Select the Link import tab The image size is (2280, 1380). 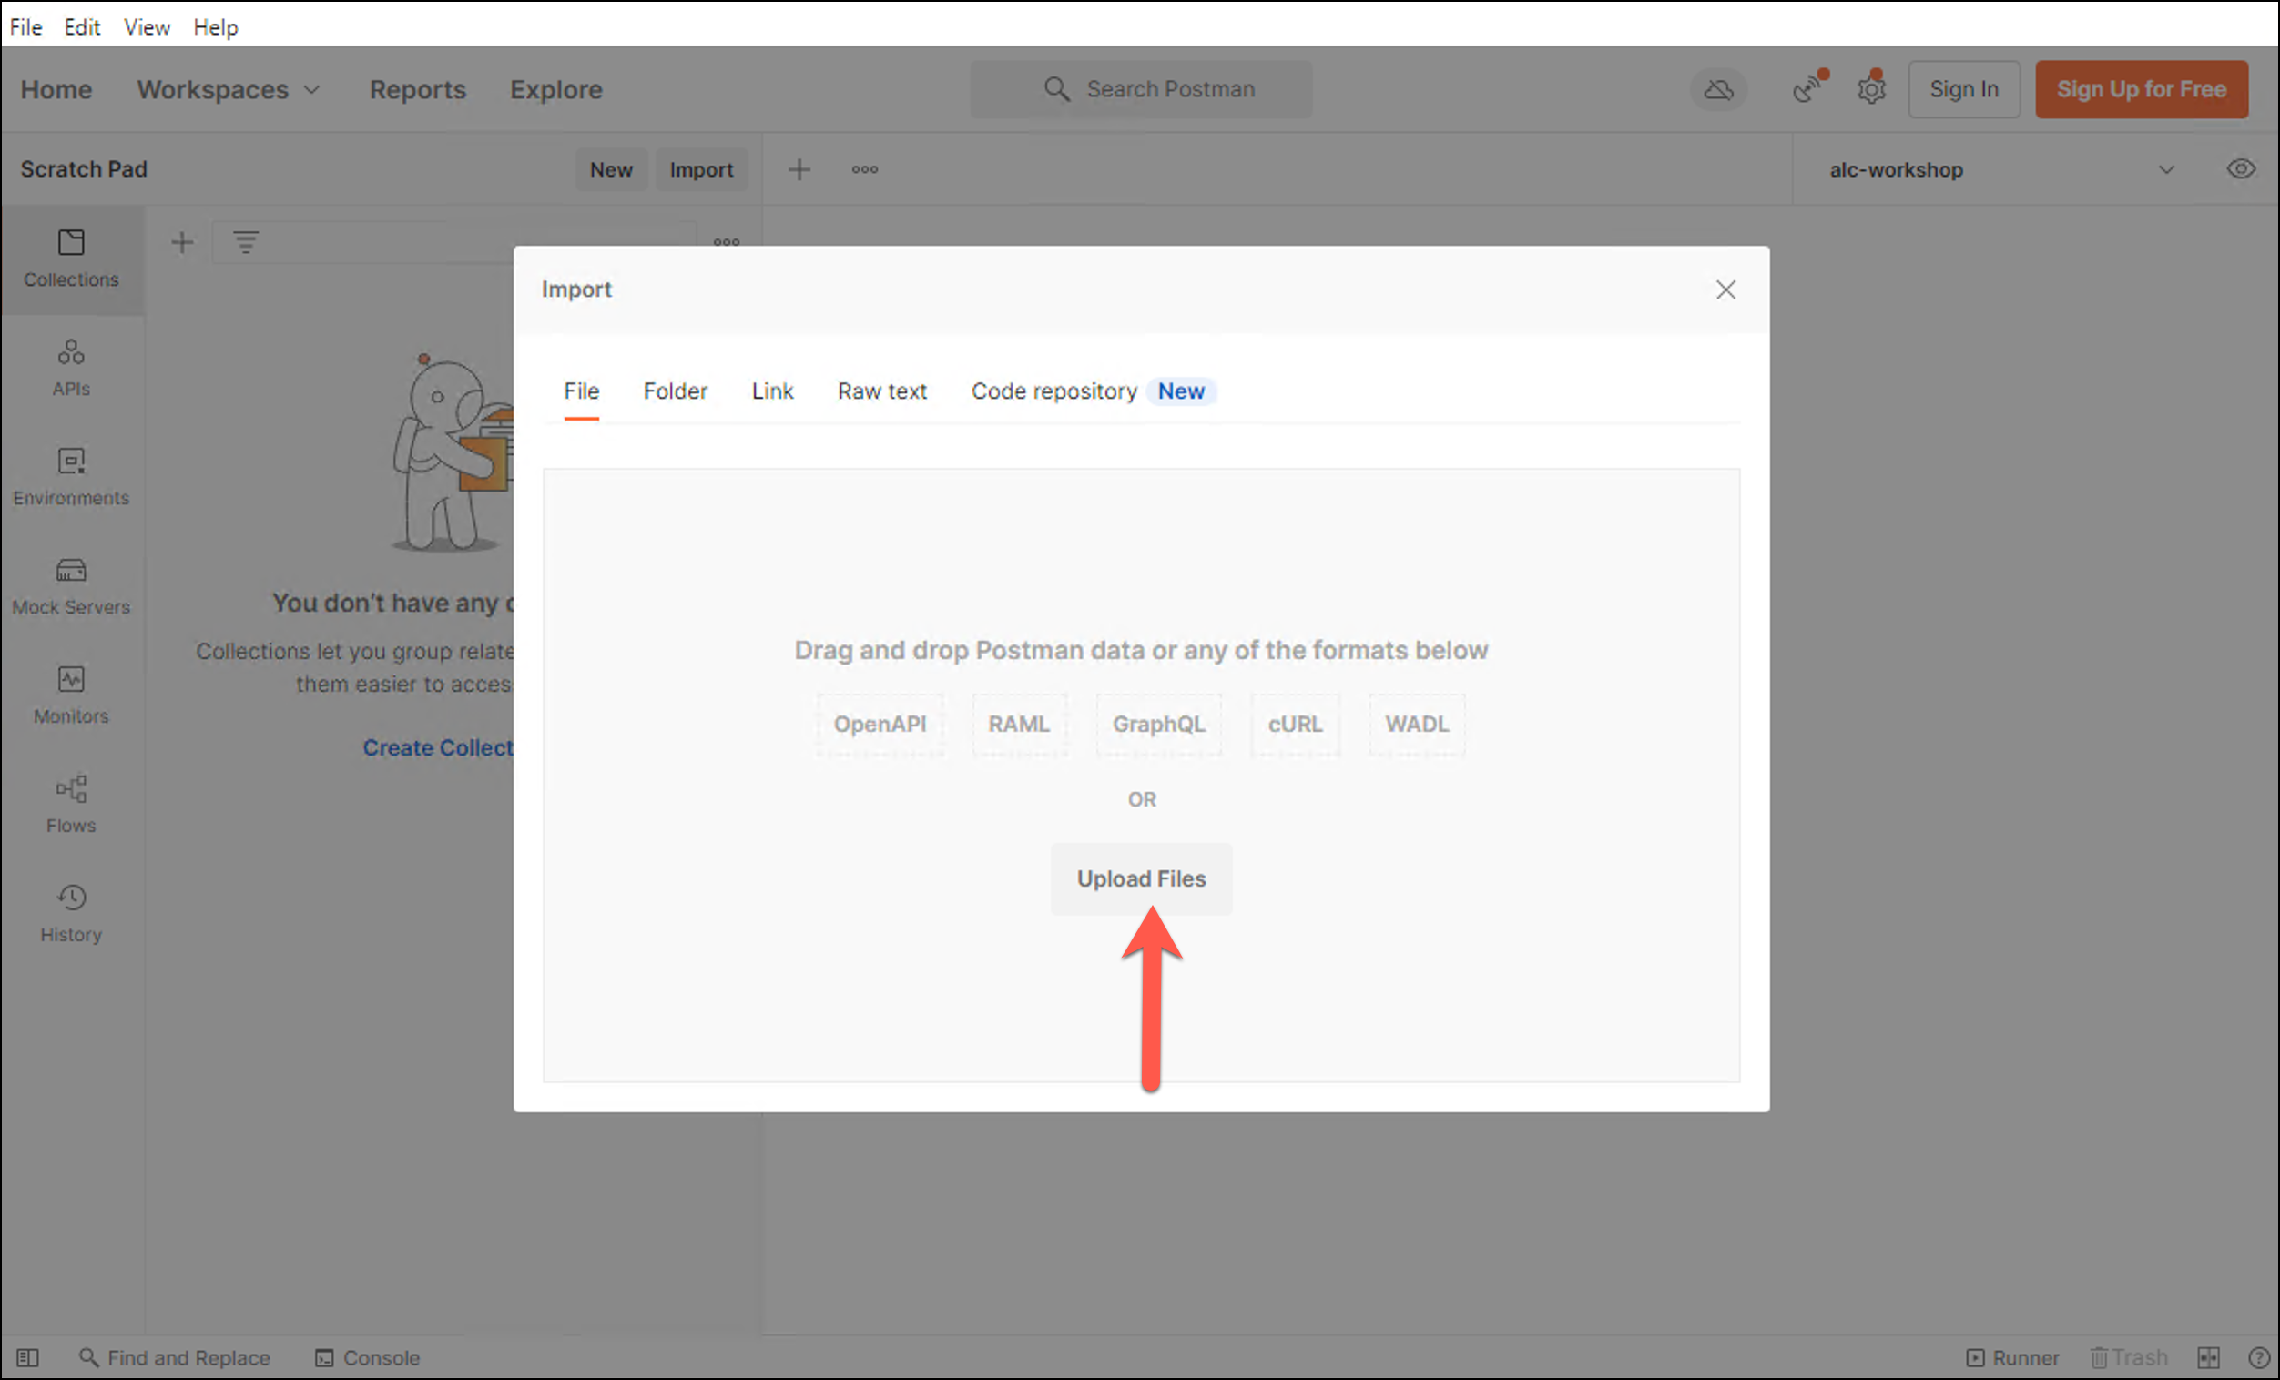pyautogui.click(x=772, y=391)
